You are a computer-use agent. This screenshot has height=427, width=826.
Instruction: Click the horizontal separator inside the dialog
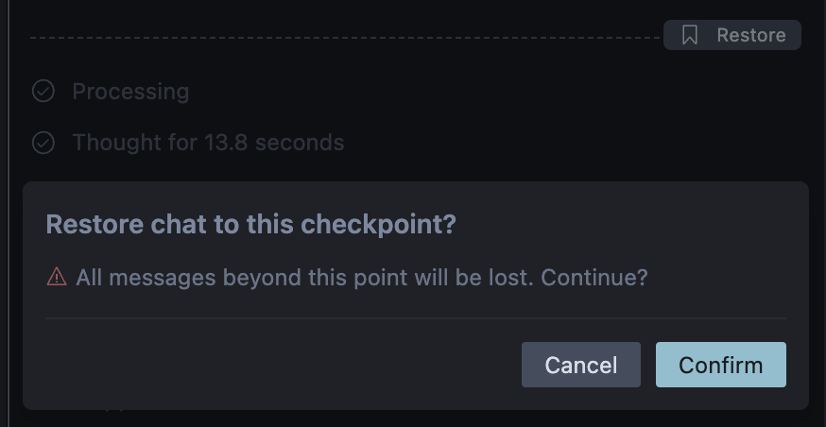click(x=416, y=318)
